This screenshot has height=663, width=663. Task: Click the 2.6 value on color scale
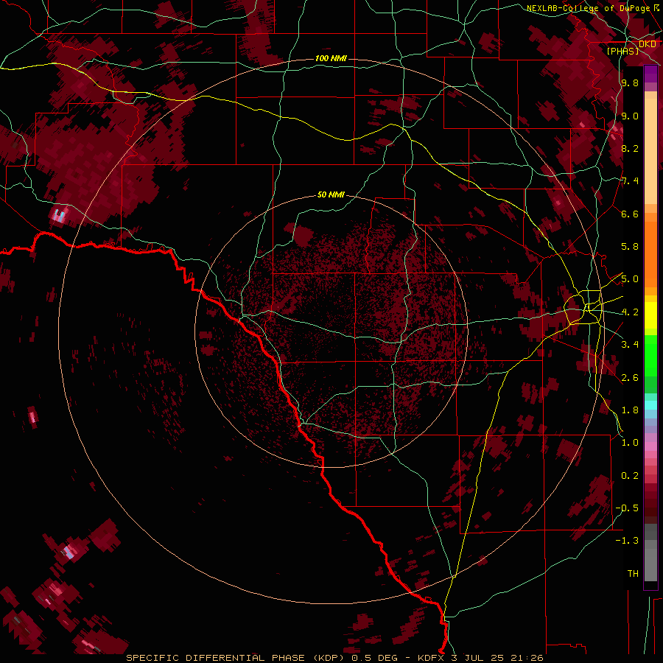pyautogui.click(x=630, y=377)
